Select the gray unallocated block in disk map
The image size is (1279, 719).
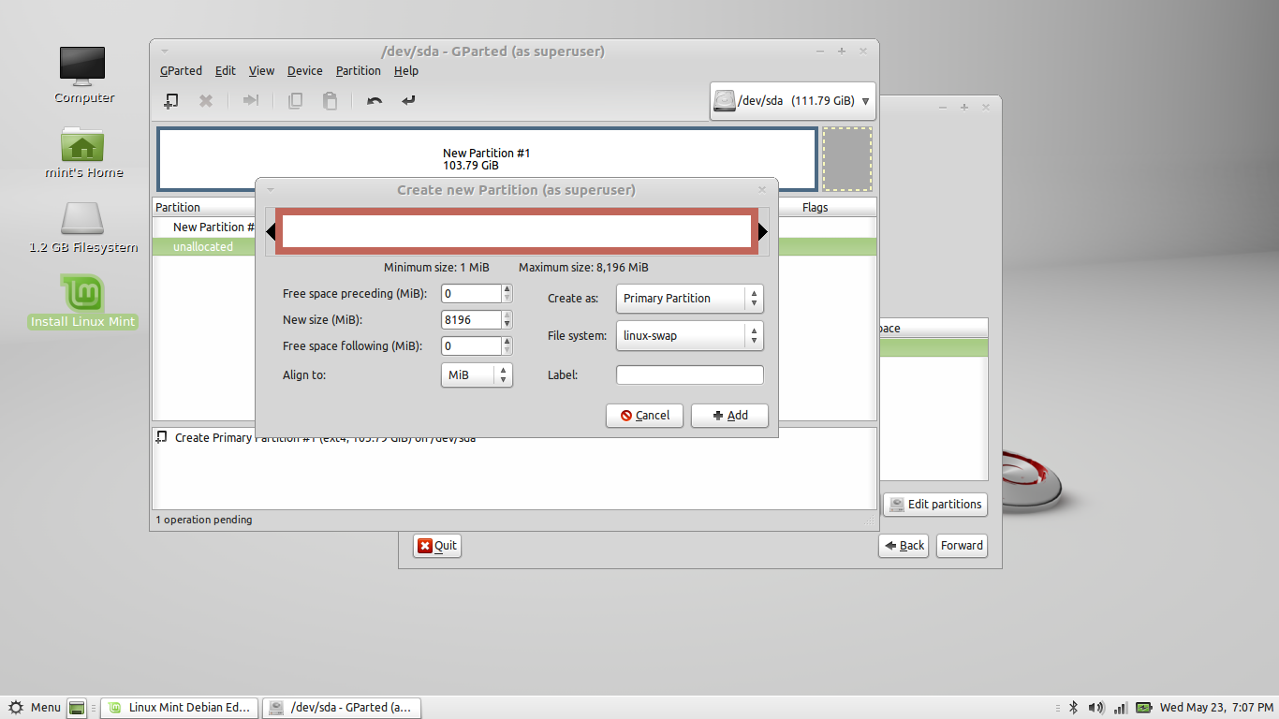pyautogui.click(x=847, y=159)
